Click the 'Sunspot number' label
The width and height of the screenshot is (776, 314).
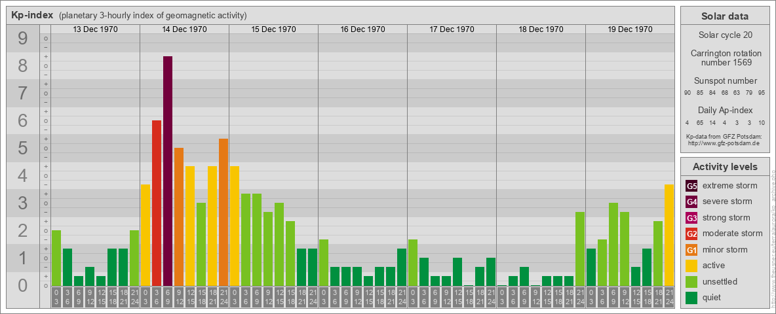click(726, 80)
